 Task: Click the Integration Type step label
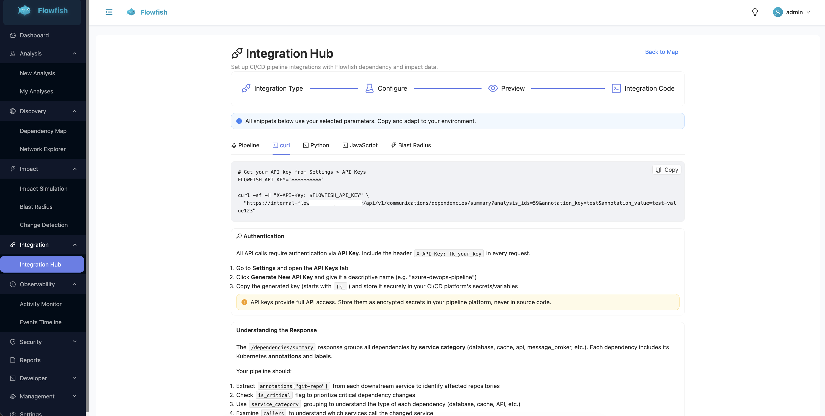pyautogui.click(x=279, y=88)
